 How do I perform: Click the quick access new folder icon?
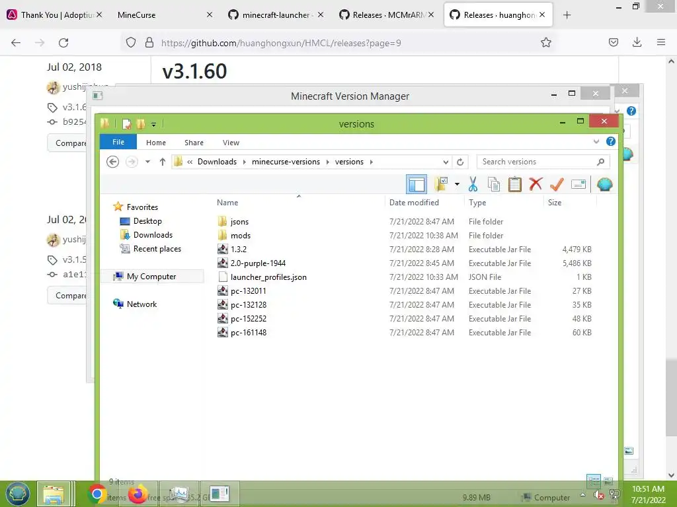(140, 124)
